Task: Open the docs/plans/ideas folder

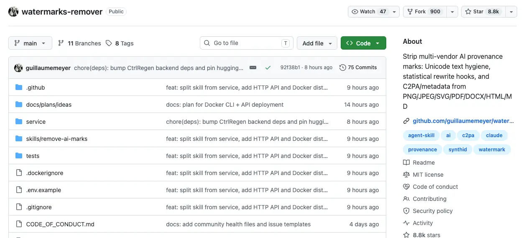Action: 49,105
